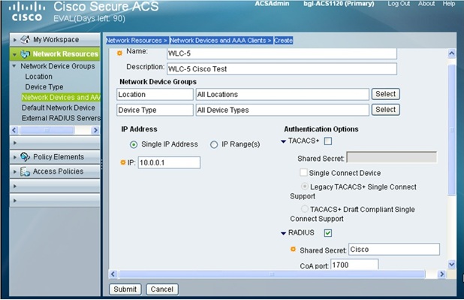Click the form vertical scrollbar up arrow

point(451,53)
